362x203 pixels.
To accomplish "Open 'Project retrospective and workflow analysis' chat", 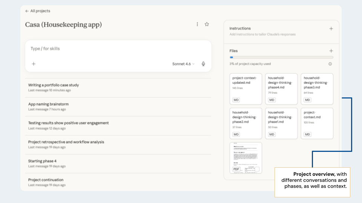I will (x=118, y=144).
